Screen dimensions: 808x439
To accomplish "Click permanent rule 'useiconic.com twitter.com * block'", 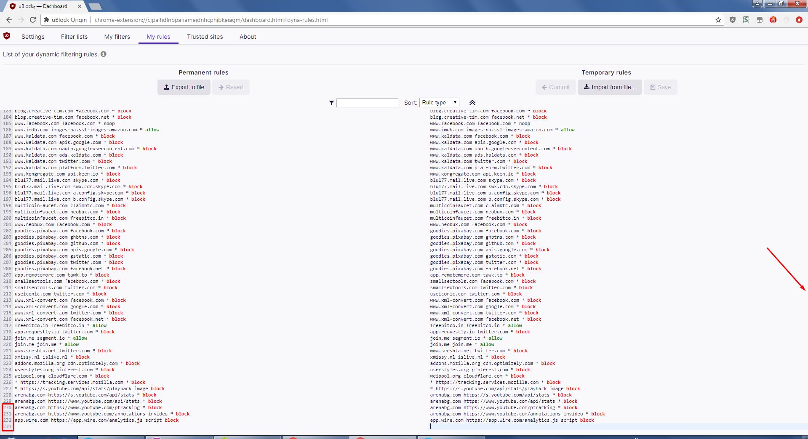I will (61, 294).
